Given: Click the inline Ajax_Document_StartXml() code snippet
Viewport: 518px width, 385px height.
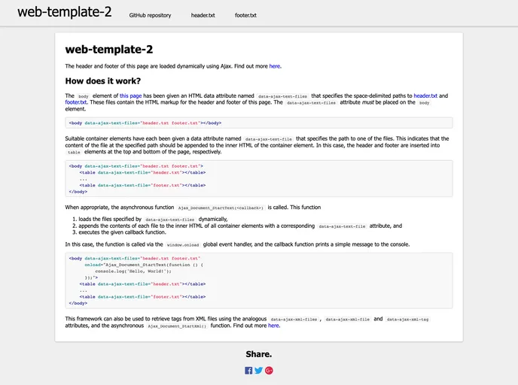Looking at the screenshot, I should click(x=177, y=326).
